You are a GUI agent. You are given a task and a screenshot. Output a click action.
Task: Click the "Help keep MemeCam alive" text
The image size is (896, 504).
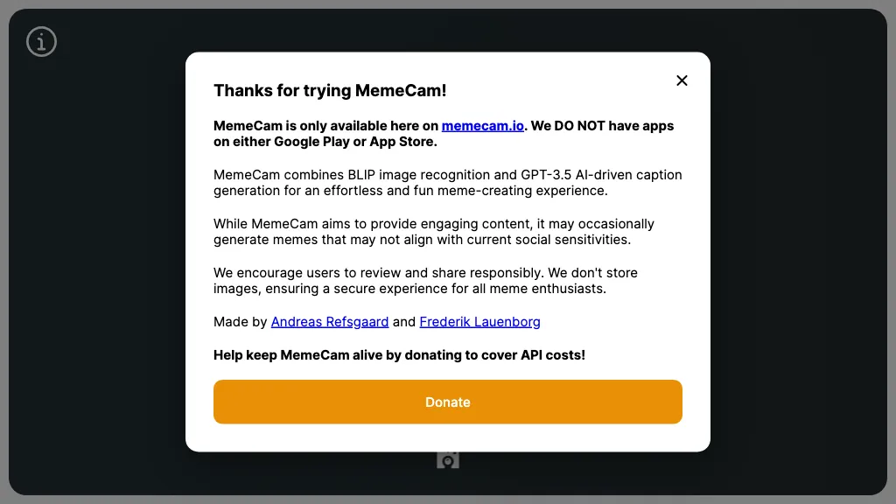point(399,354)
